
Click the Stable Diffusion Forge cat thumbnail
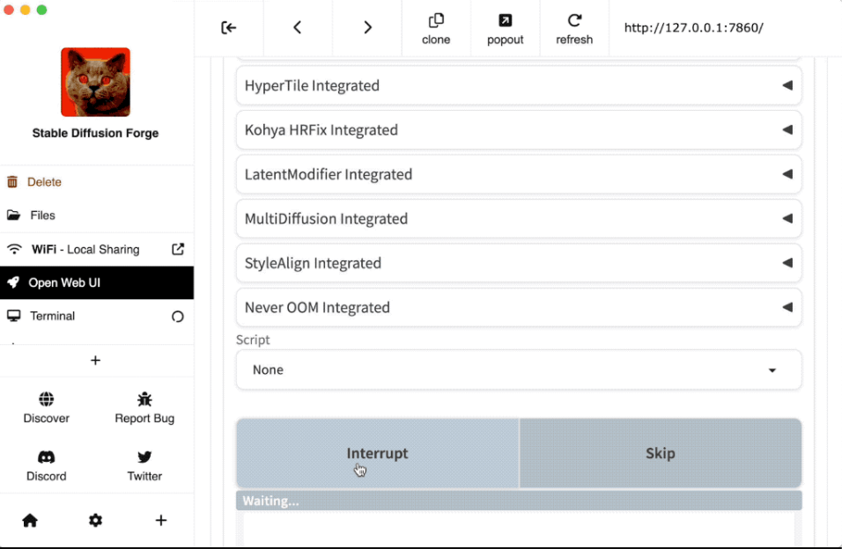(x=95, y=82)
